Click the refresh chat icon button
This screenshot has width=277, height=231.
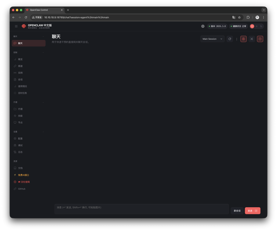pos(230,39)
